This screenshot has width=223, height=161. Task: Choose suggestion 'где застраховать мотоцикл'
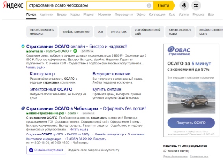[42, 31]
